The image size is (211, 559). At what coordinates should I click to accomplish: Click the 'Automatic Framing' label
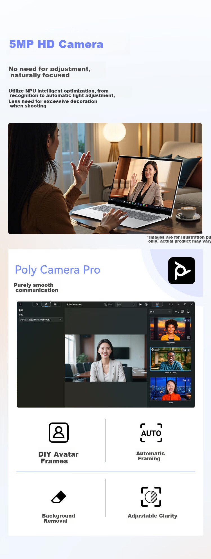(151, 456)
